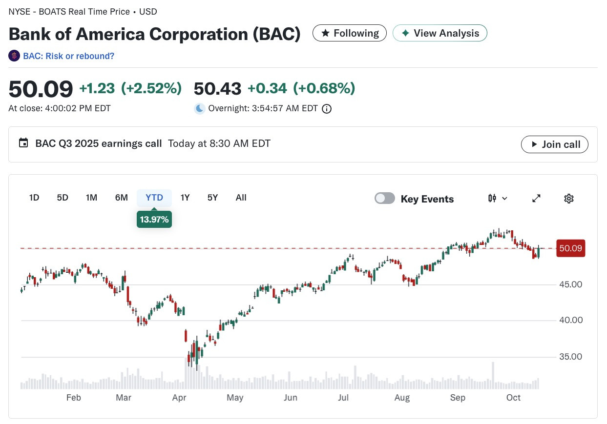
Task: Click the overnight info circle icon
Action: point(327,109)
